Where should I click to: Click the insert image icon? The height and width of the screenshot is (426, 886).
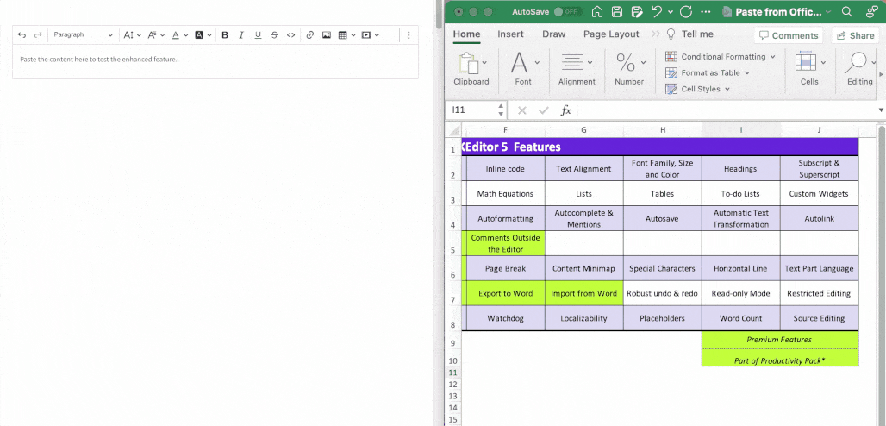coord(327,35)
